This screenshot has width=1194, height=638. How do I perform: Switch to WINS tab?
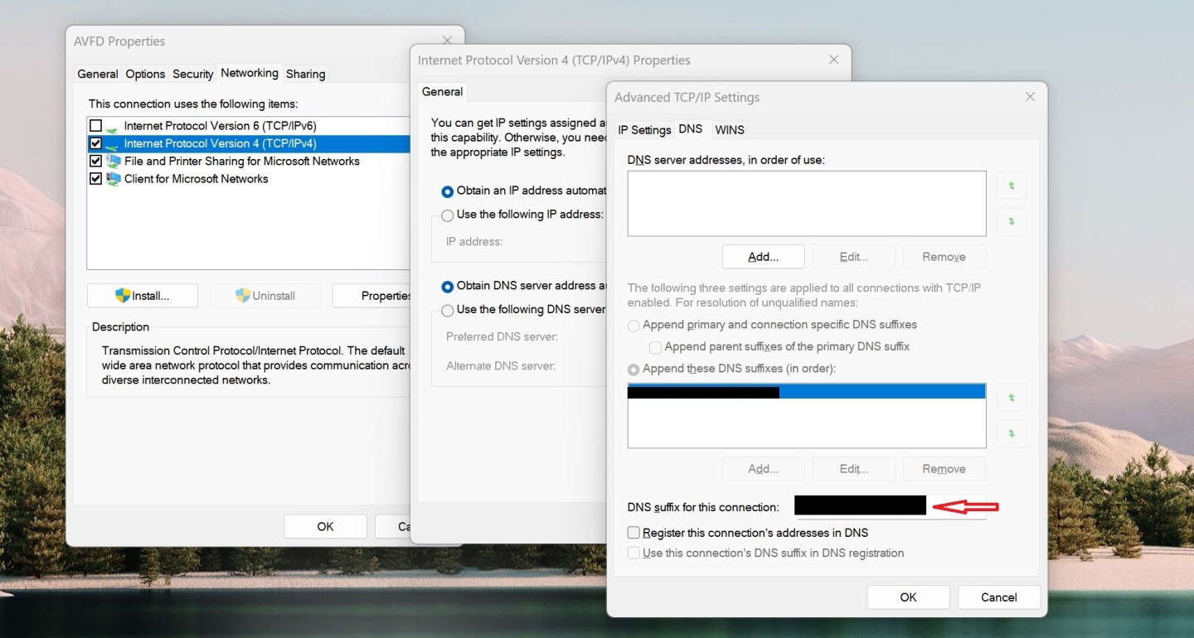click(x=730, y=129)
